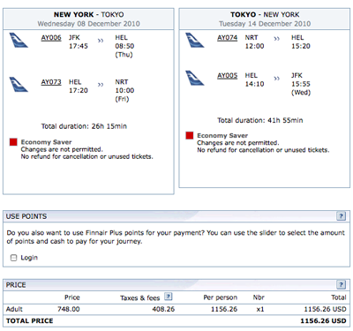Viewport: 353px width, 331px height.
Task: Click arrival time 10:00 at NRT
Action: 124,91
